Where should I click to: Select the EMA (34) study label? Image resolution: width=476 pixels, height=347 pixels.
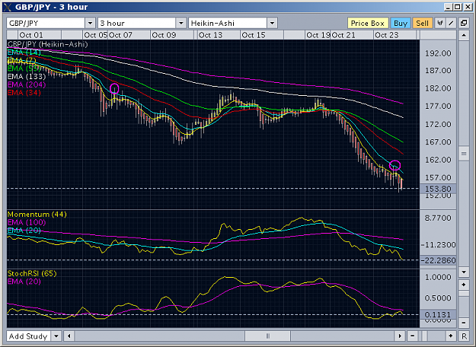24,93
